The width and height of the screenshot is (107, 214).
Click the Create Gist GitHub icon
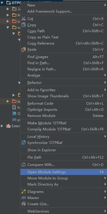pyautogui.click(x=24, y=204)
